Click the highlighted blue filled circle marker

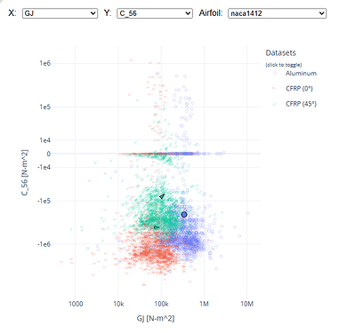pyautogui.click(x=184, y=214)
